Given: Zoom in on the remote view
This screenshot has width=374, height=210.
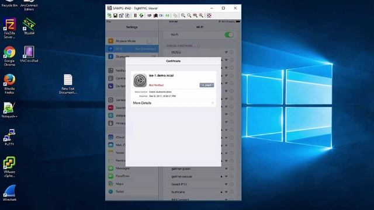Looking at the screenshot, I should tap(183, 16).
